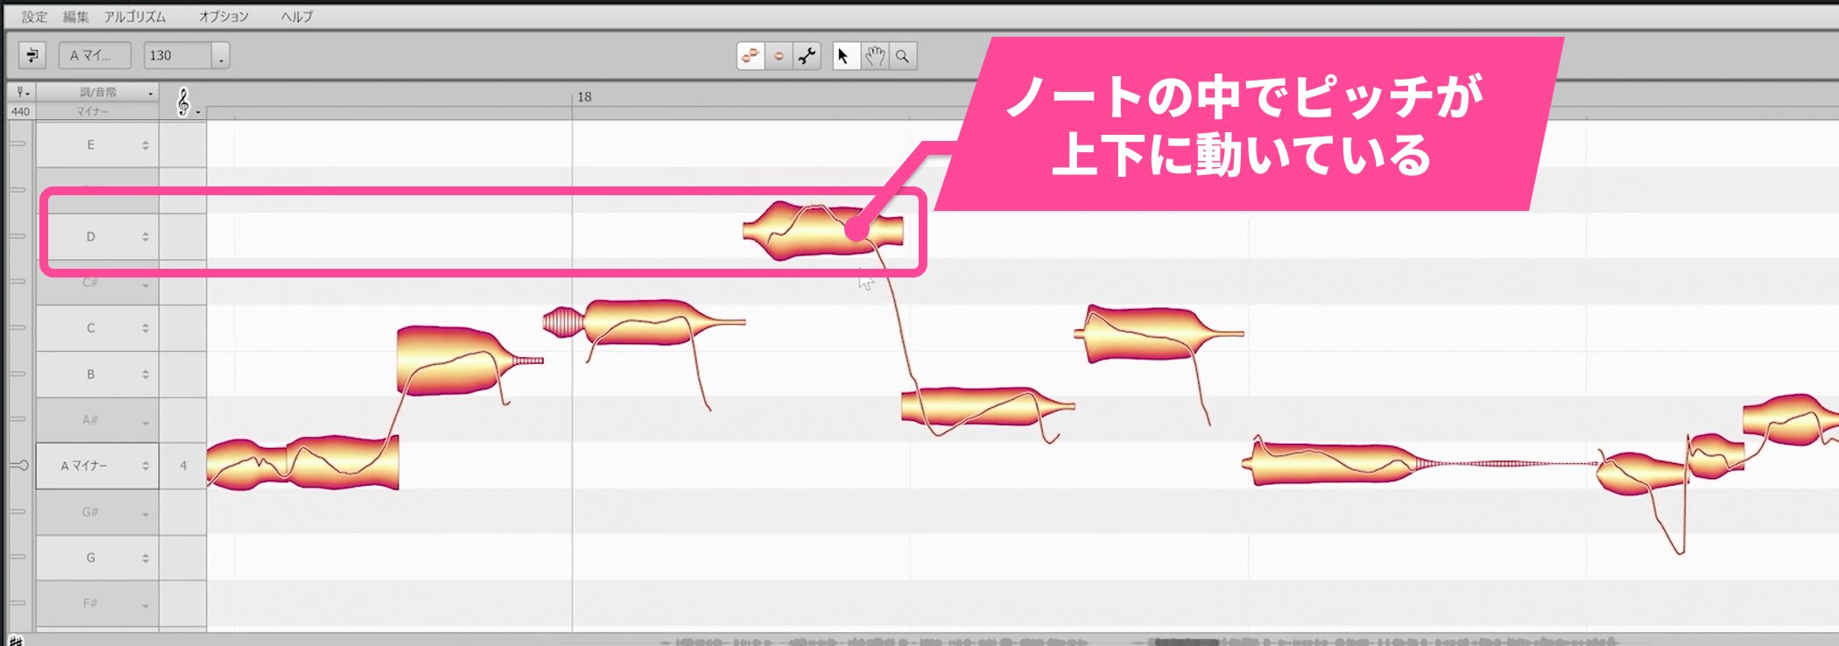Viewport: 1839px width, 646px height.
Task: Click the treble clef icon
Action: [x=183, y=102]
